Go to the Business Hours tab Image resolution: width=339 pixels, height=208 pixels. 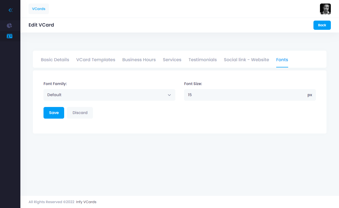click(139, 60)
